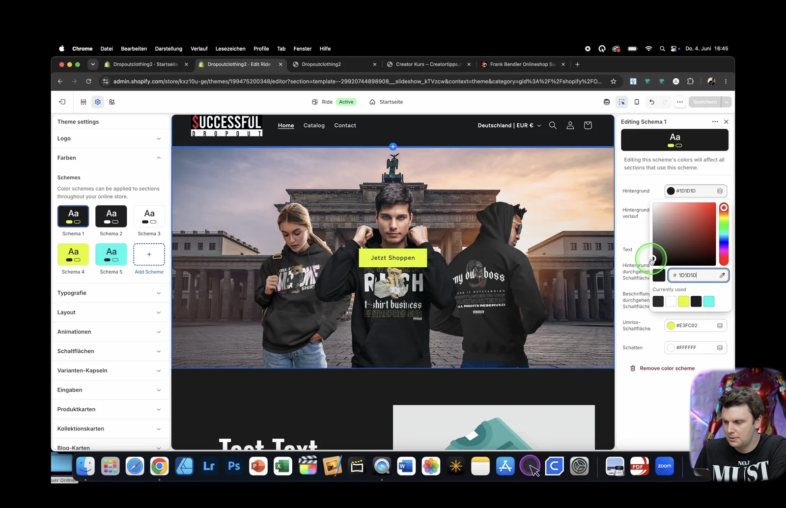Open dynamic source for Umriss-Schaltfläche
The image size is (786, 508).
(720, 325)
